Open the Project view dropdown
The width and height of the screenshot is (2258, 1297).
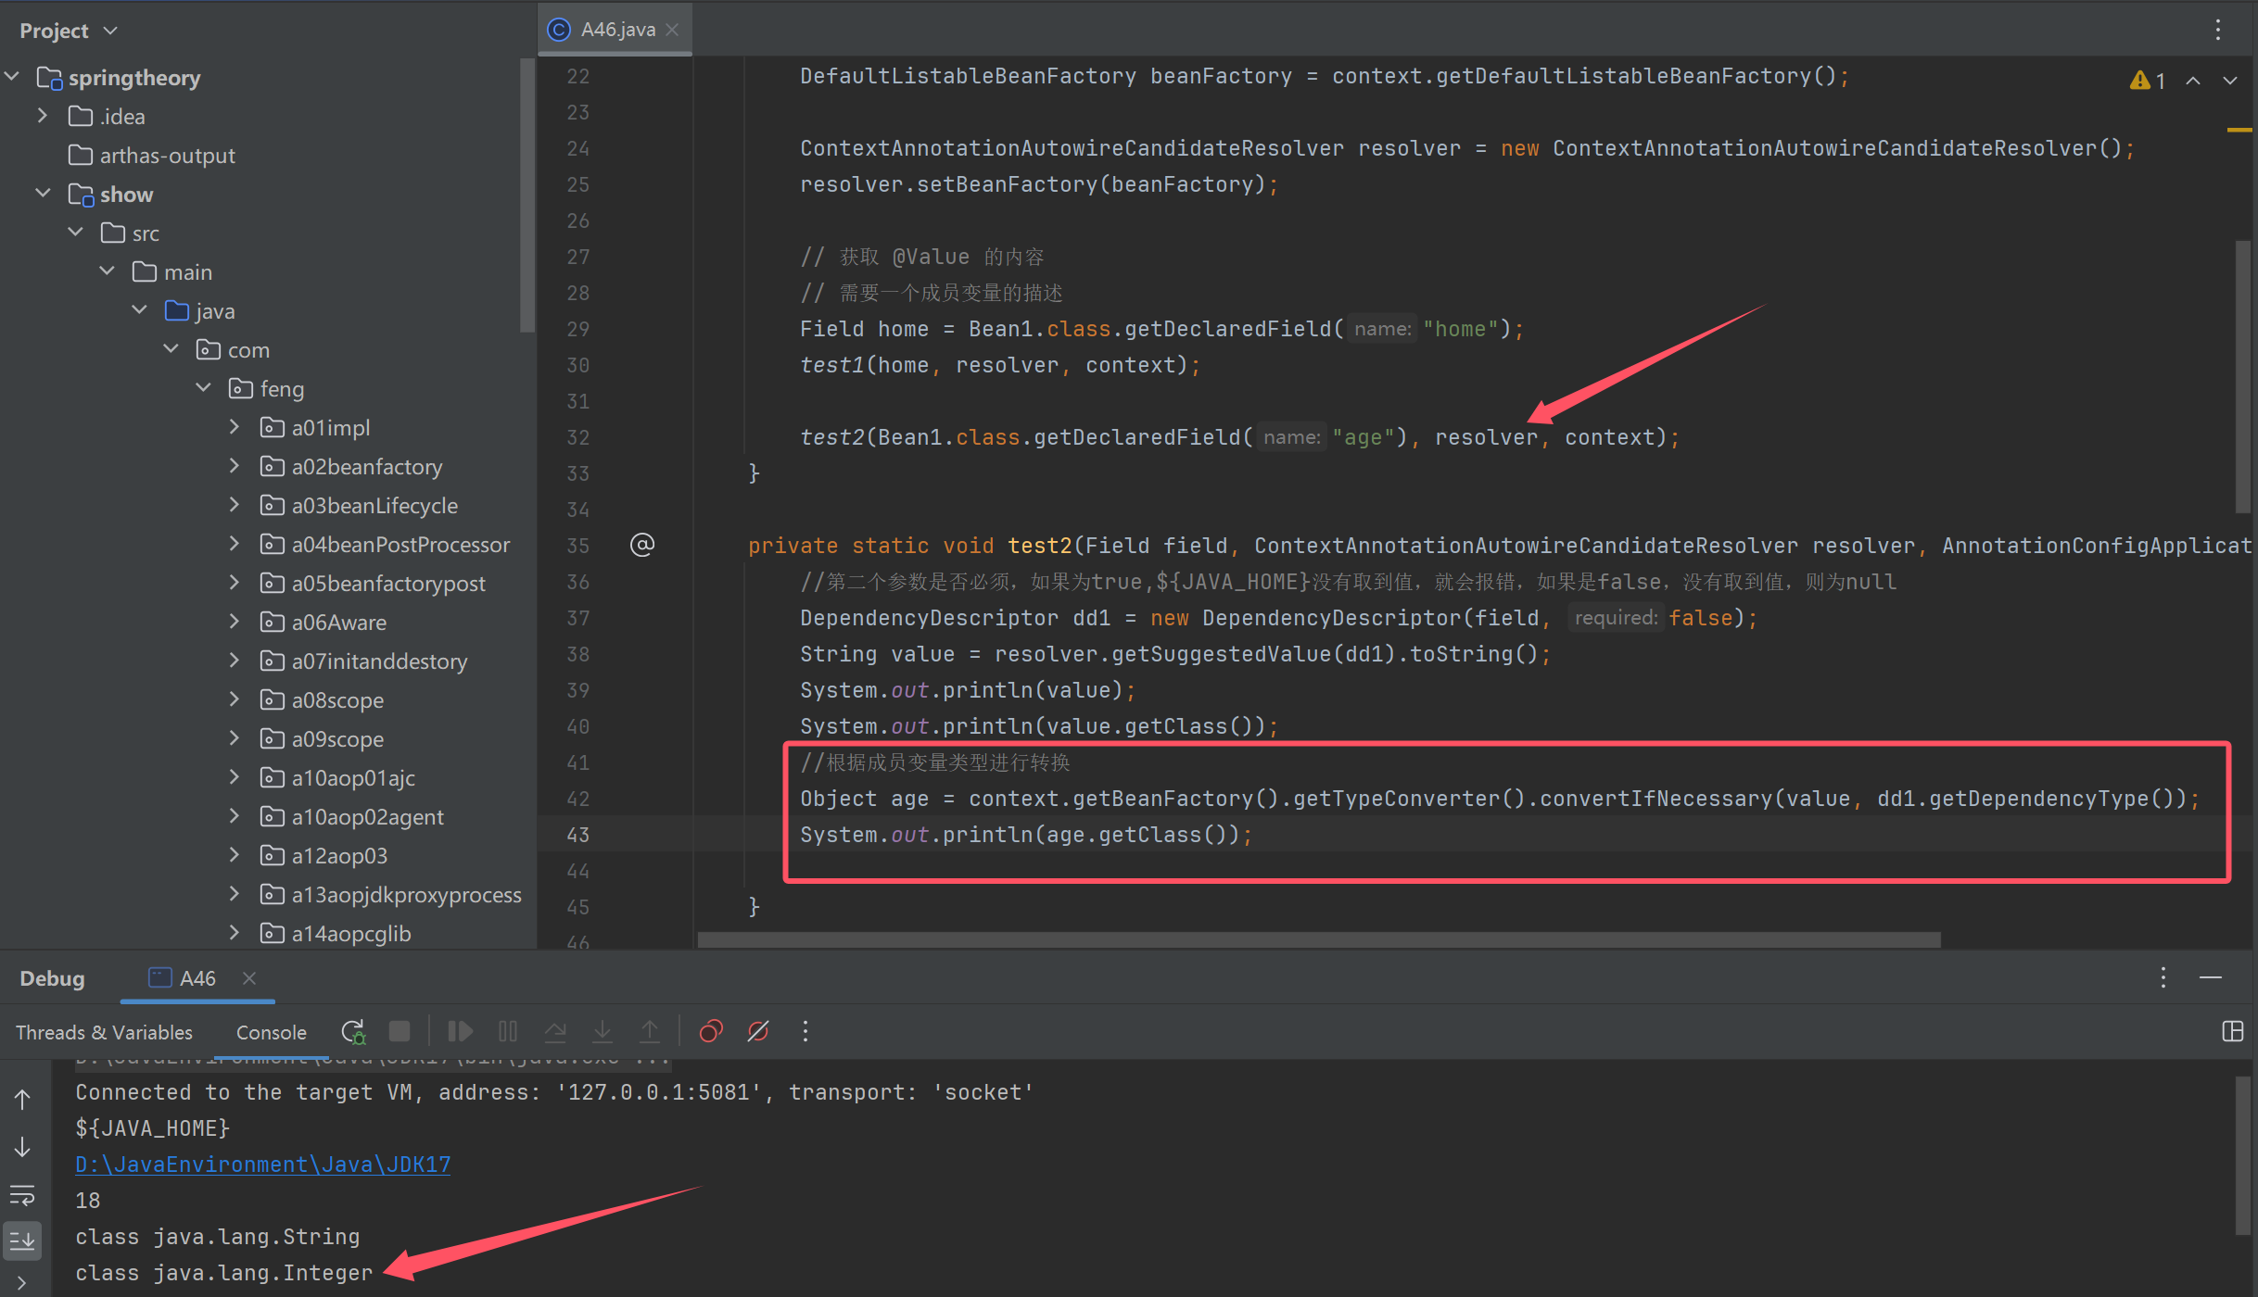click(69, 31)
